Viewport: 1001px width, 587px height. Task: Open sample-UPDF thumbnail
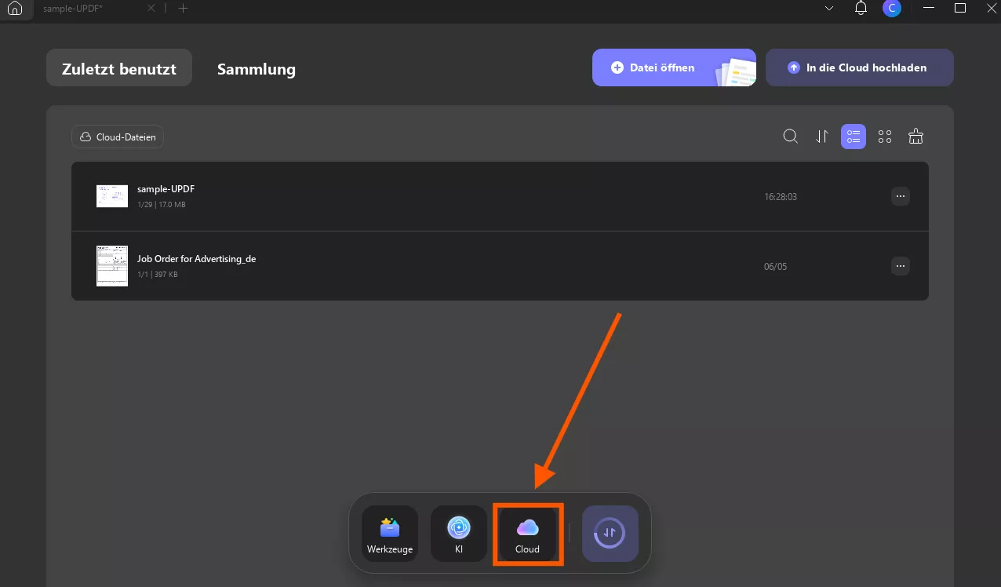tap(112, 196)
